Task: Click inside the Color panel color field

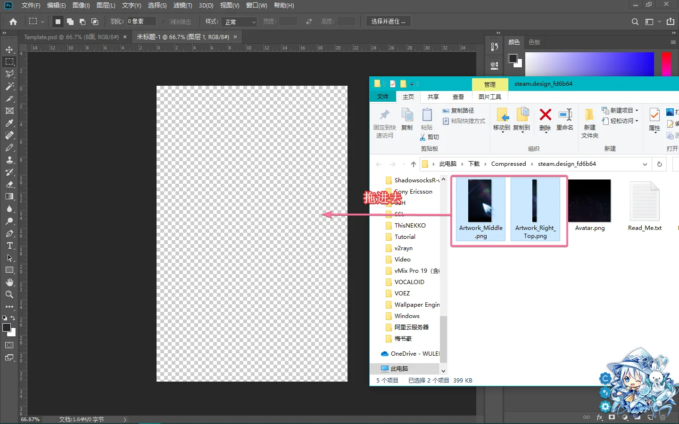Action: [589, 64]
